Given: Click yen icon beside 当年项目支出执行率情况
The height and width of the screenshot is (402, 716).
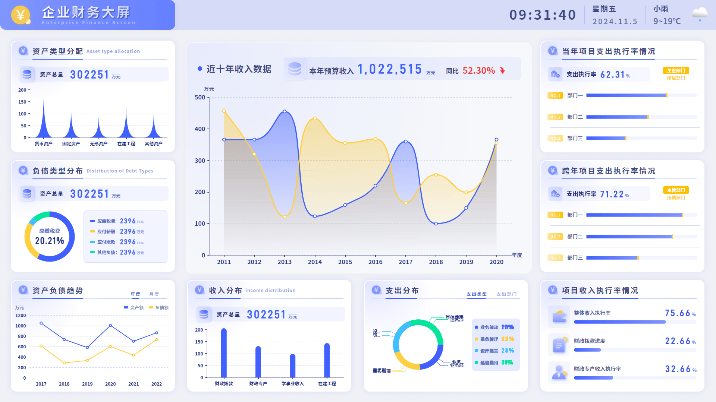Looking at the screenshot, I should tap(553, 51).
